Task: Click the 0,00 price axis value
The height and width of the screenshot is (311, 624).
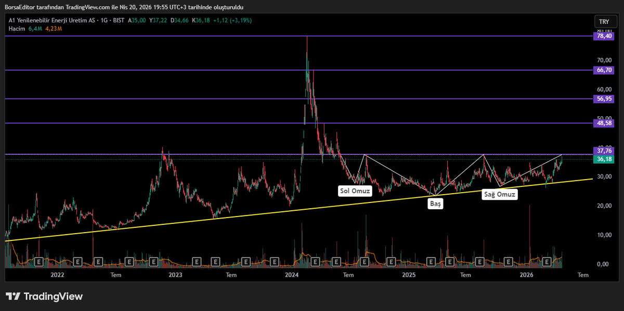Action: [603, 264]
